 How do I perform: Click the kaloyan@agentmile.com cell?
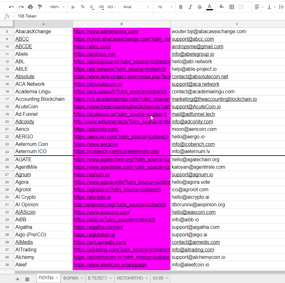228,167
